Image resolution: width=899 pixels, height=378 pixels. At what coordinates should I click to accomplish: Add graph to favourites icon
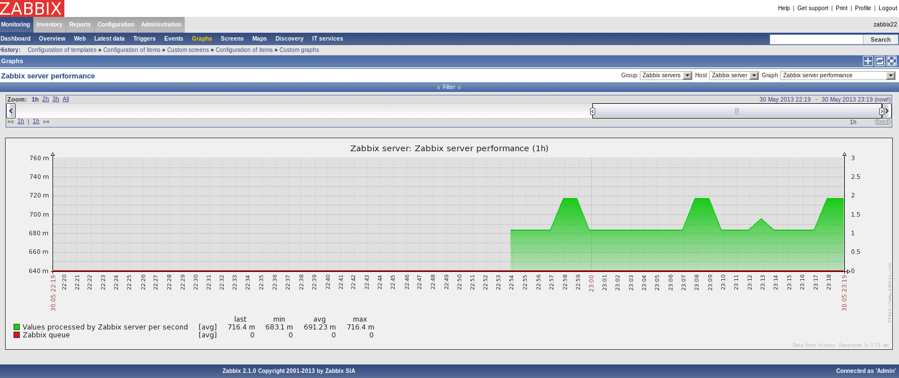click(x=868, y=61)
